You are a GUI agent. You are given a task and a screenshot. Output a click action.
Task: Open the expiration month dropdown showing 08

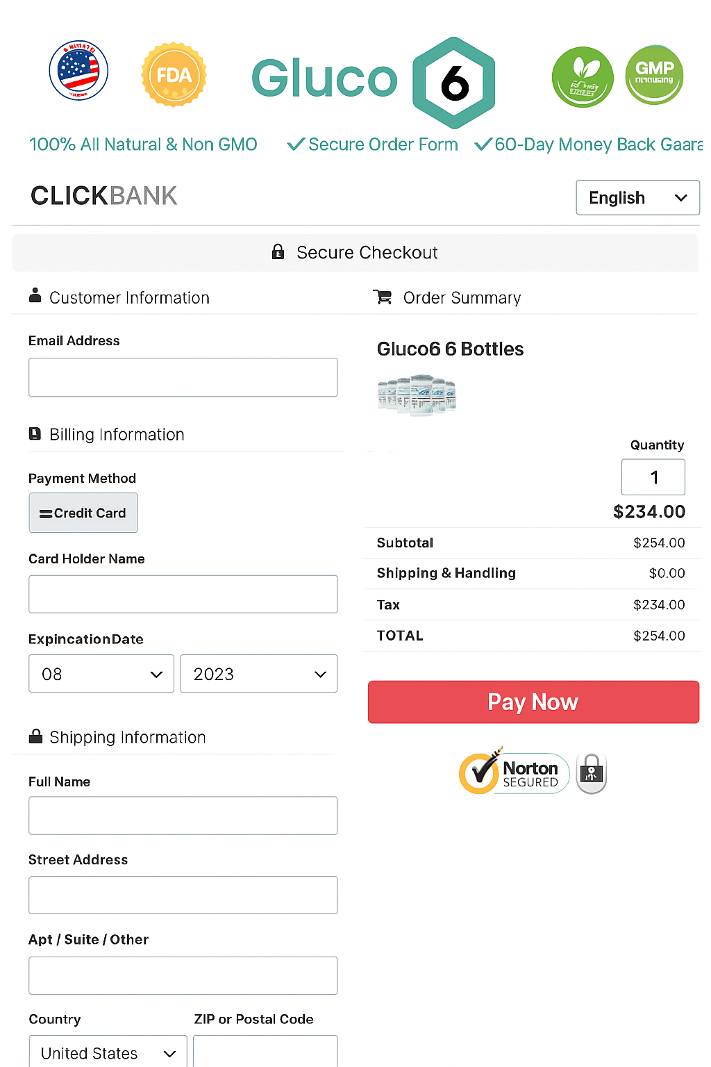point(101,673)
